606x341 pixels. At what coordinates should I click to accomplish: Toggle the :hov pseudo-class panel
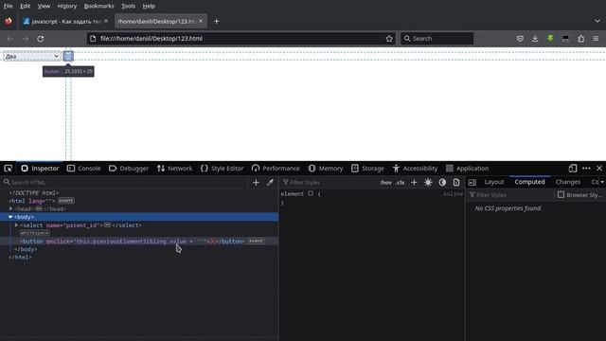click(x=385, y=183)
